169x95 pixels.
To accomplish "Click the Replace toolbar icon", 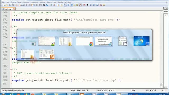I will tap(47, 5).
